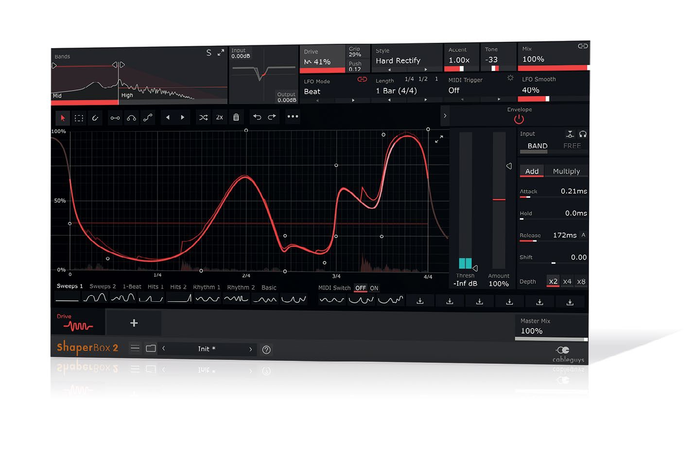Viewport: 693px width, 466px height.
Task: Toggle the LFO Mode link icon
Action: [363, 79]
